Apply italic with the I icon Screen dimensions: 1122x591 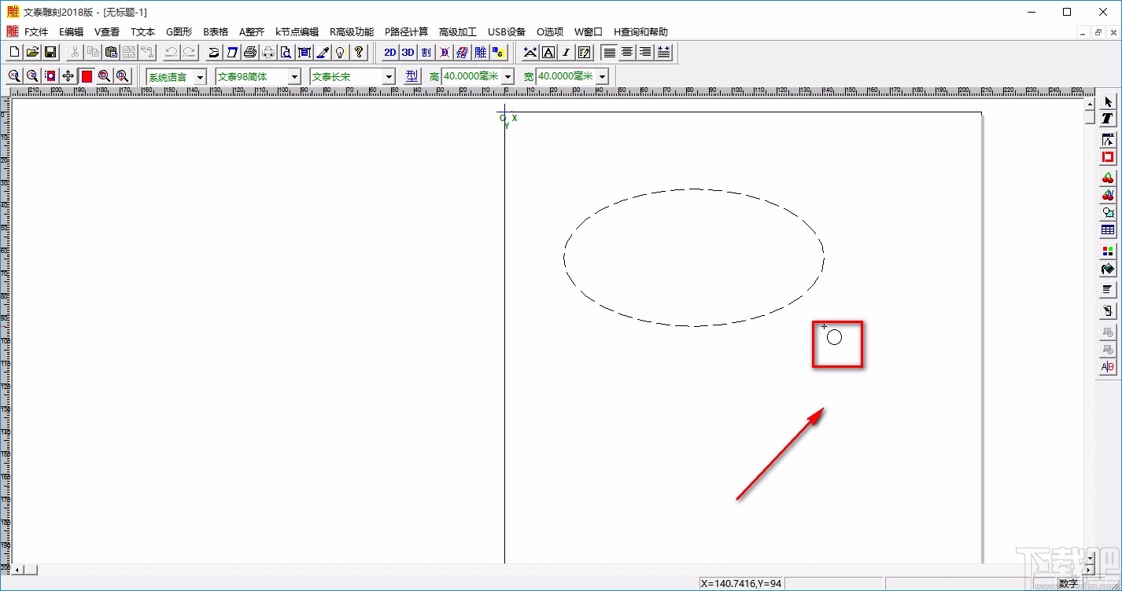pyautogui.click(x=567, y=52)
